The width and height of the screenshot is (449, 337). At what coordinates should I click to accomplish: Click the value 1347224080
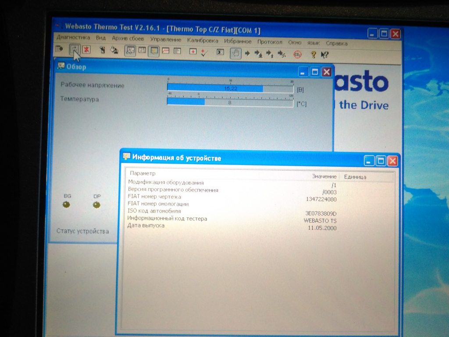pyautogui.click(x=321, y=199)
